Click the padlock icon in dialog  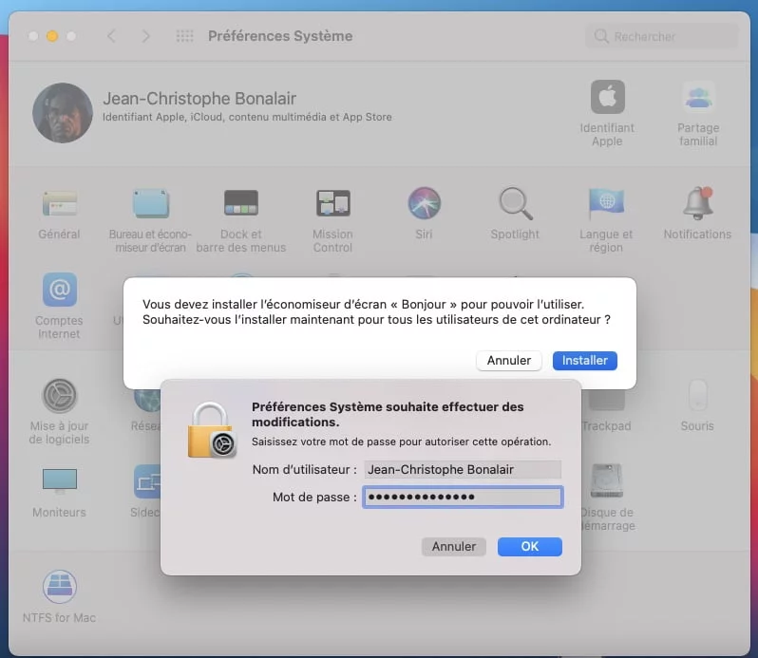(x=211, y=430)
